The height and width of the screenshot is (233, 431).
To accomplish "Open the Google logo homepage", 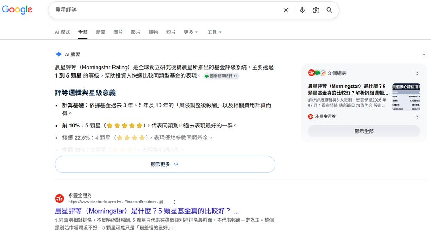I will (17, 9).
